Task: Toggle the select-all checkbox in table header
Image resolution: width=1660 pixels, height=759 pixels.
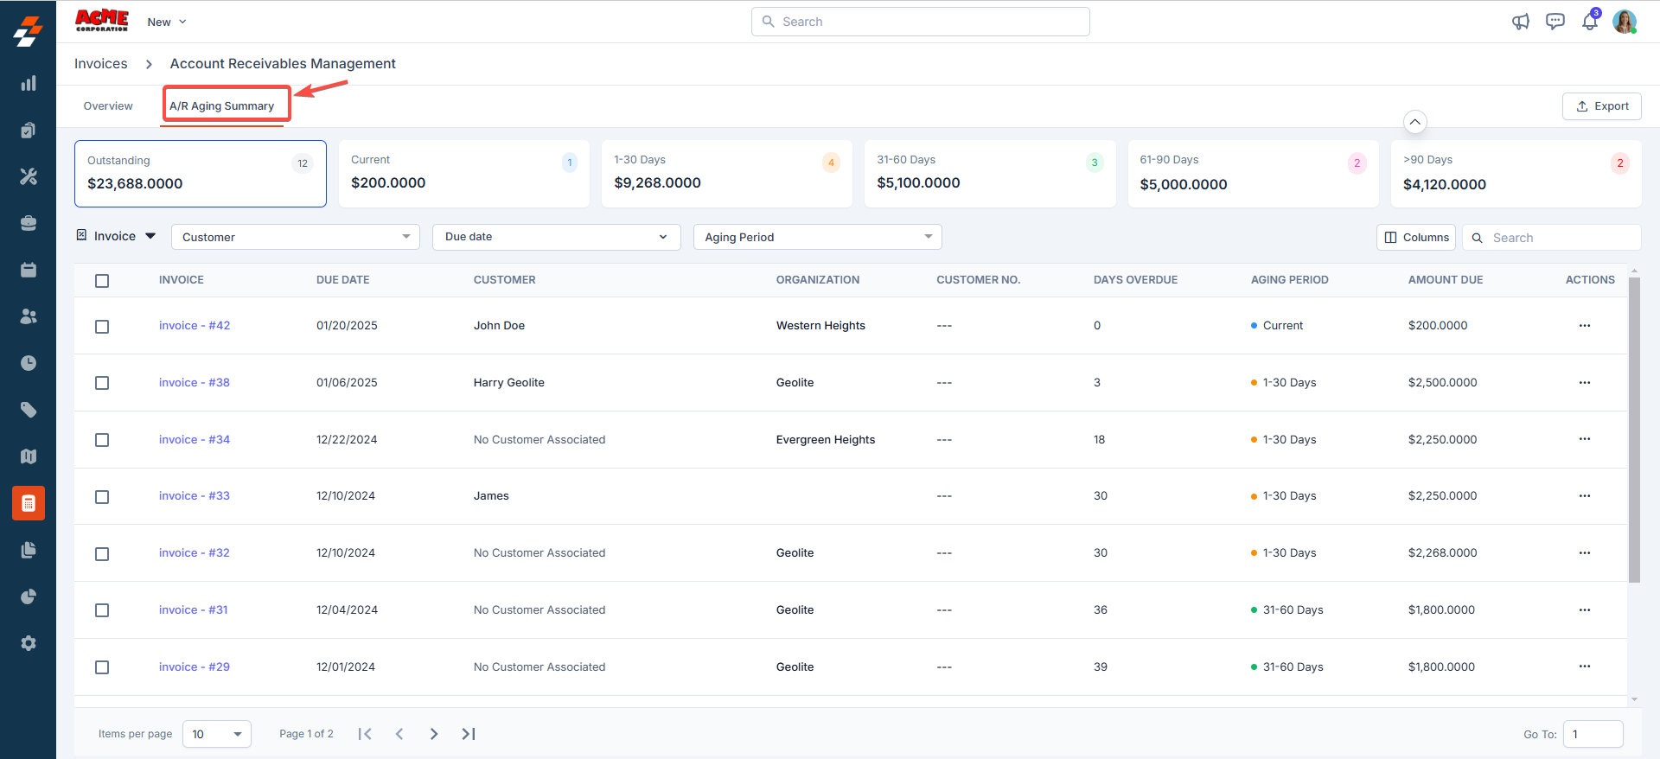Action: click(x=102, y=281)
